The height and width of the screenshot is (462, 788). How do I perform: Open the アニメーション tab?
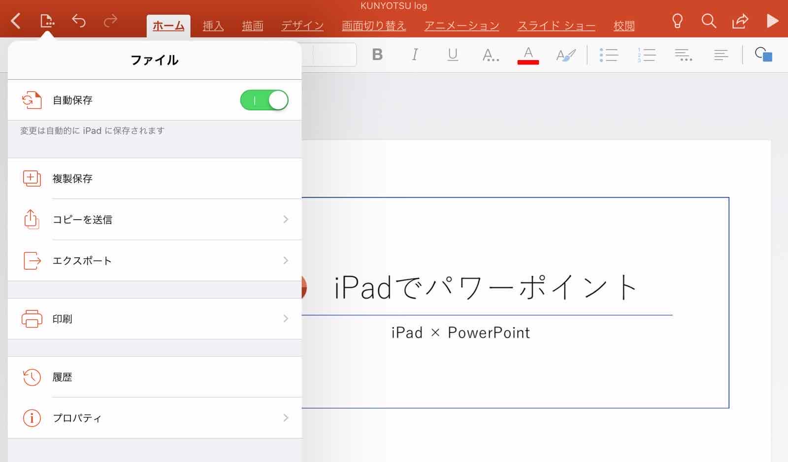[462, 26]
